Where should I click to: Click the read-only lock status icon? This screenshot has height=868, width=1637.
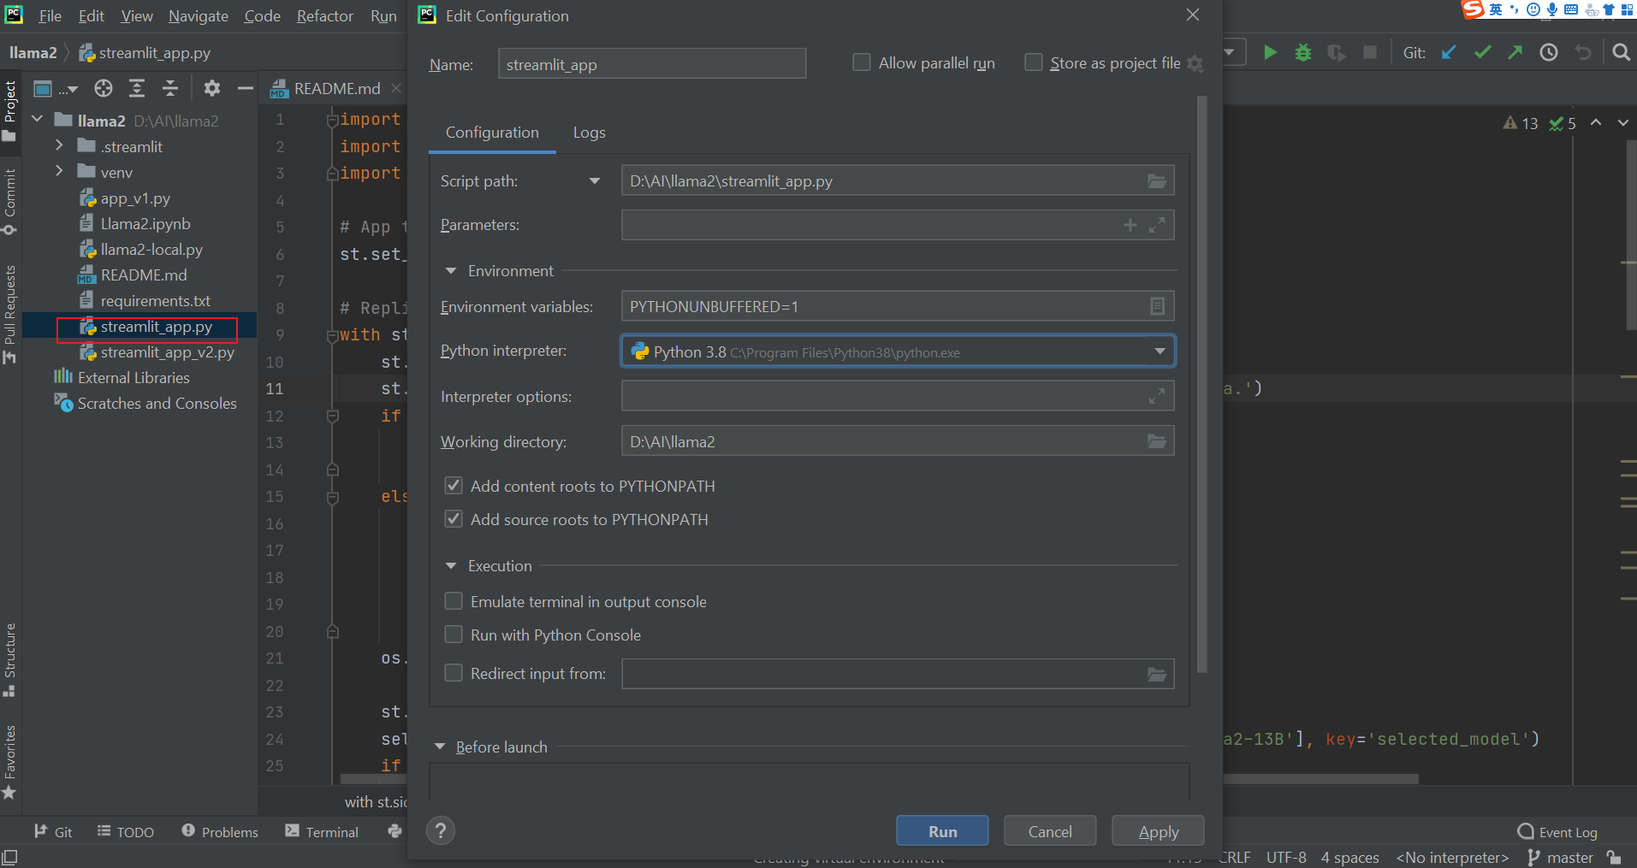click(x=1614, y=857)
